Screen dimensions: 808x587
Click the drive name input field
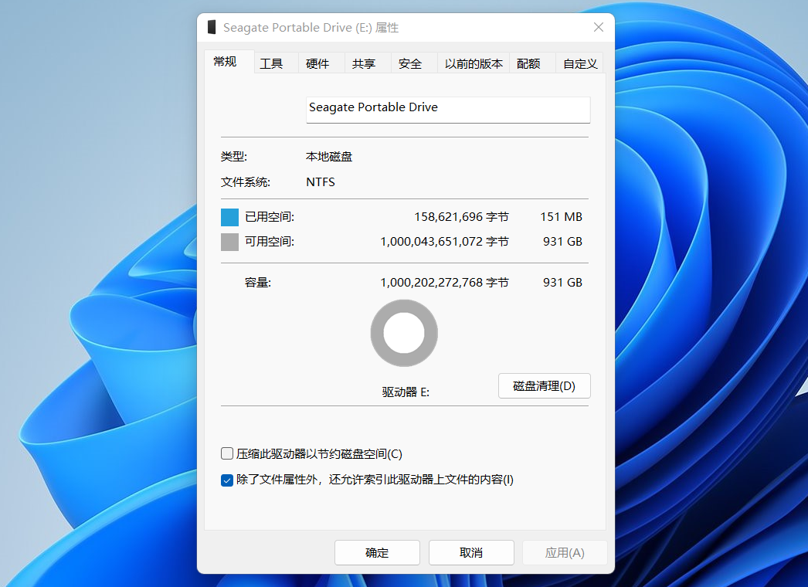(448, 110)
